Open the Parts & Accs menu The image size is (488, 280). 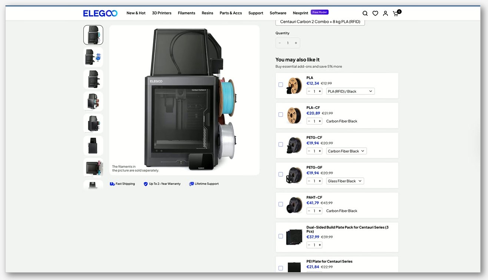point(231,13)
